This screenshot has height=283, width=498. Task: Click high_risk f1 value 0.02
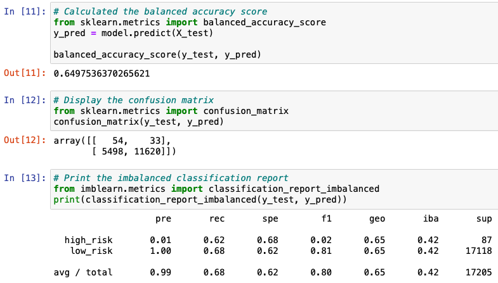(321, 240)
